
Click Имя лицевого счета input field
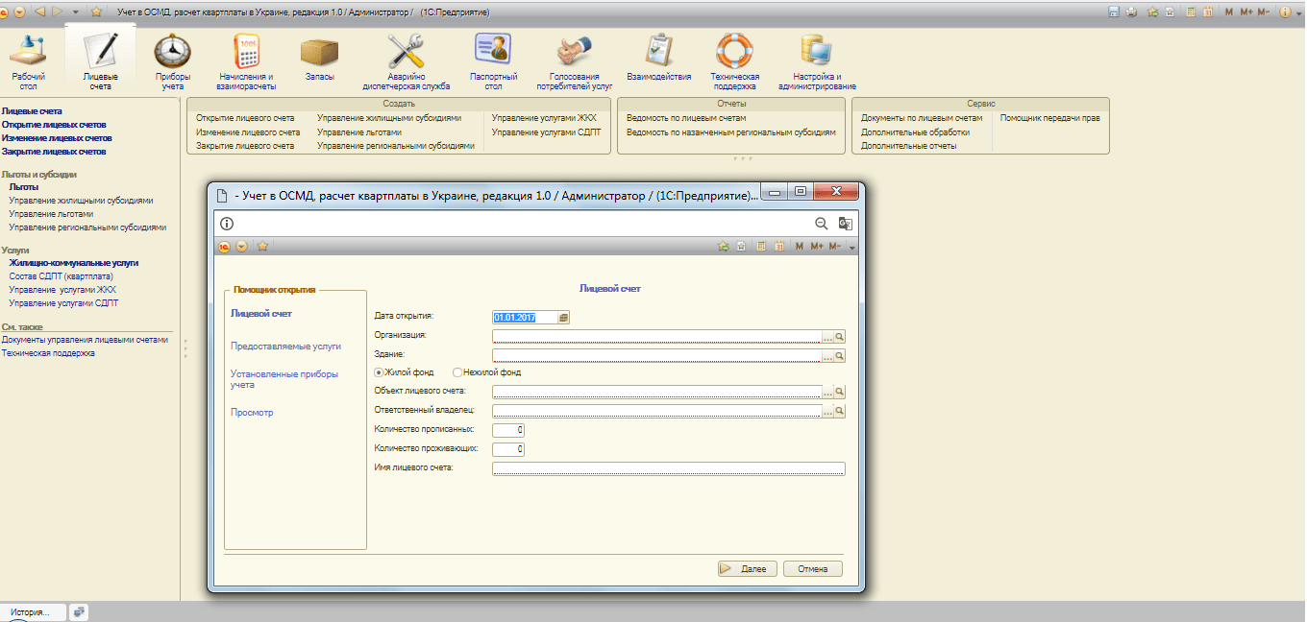pyautogui.click(x=668, y=468)
